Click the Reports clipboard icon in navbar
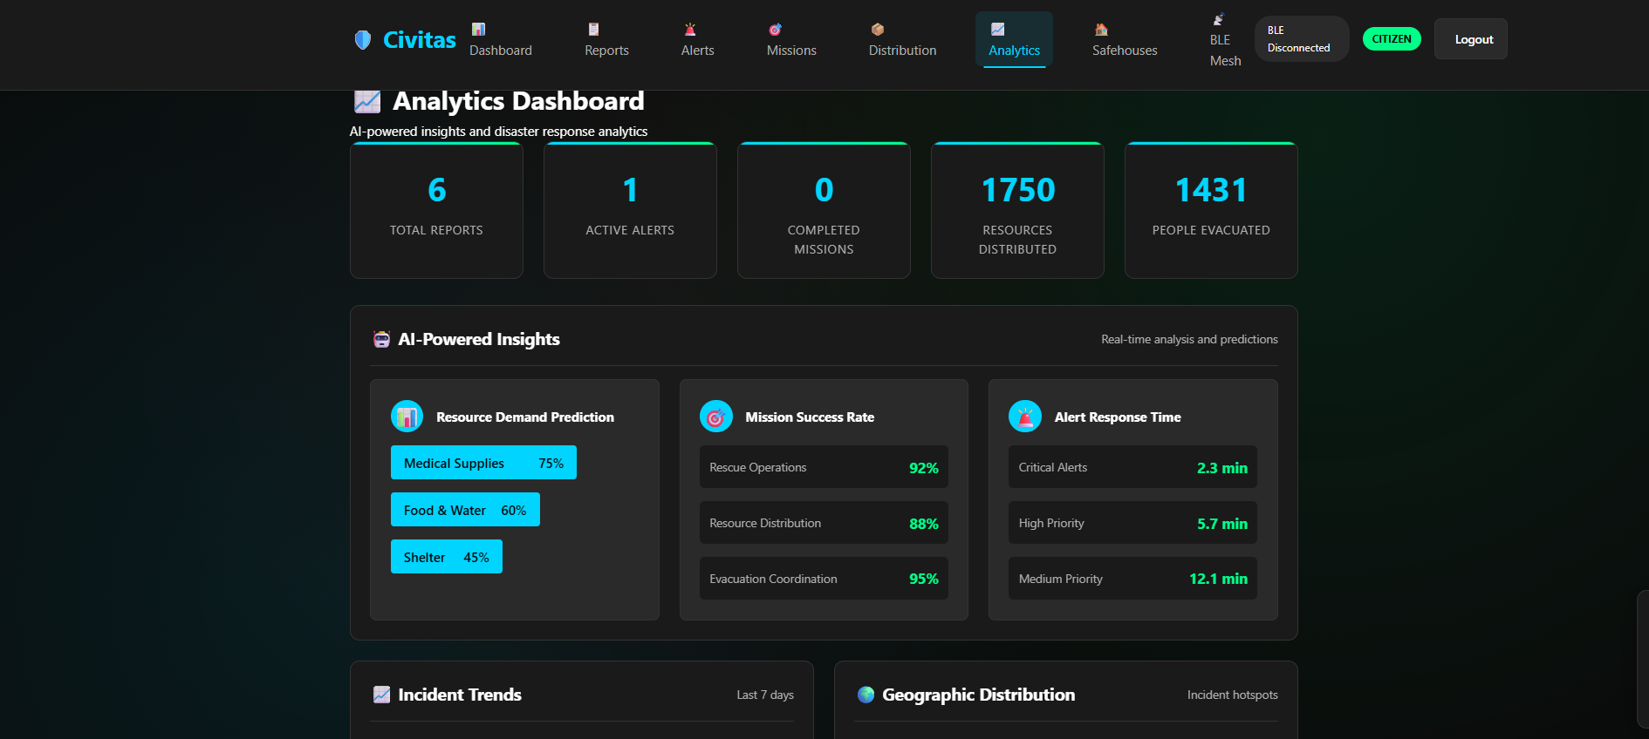The height and width of the screenshot is (739, 1649). (x=593, y=30)
